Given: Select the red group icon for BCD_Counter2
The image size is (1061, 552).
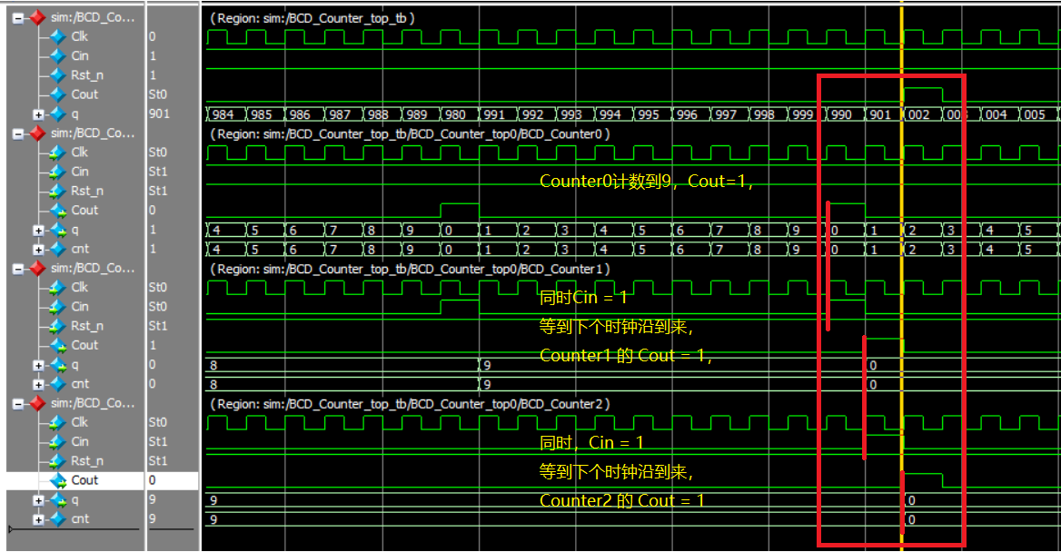Looking at the screenshot, I should [37, 404].
